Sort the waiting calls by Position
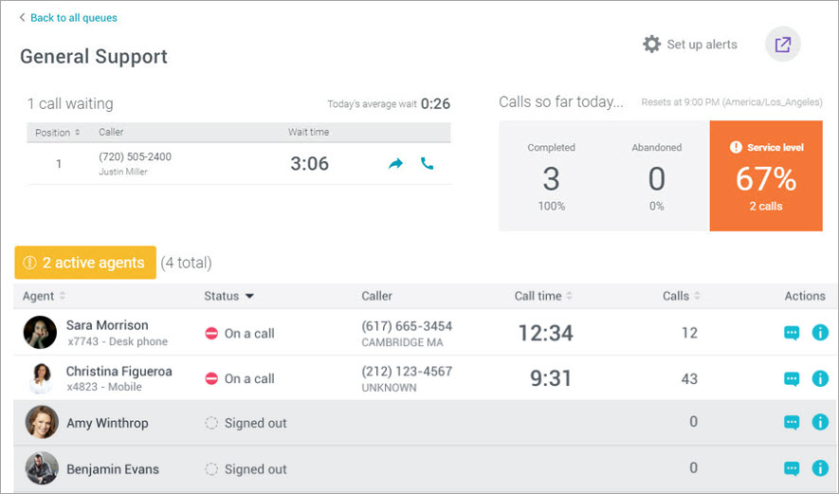839x494 pixels. [57, 132]
